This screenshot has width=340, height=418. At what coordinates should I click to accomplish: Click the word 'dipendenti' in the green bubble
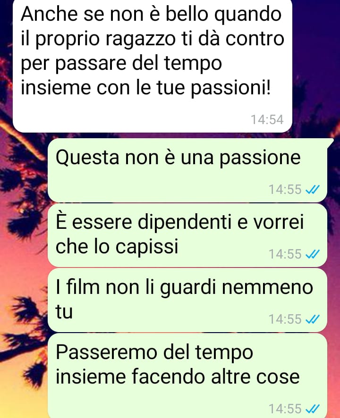point(185,222)
